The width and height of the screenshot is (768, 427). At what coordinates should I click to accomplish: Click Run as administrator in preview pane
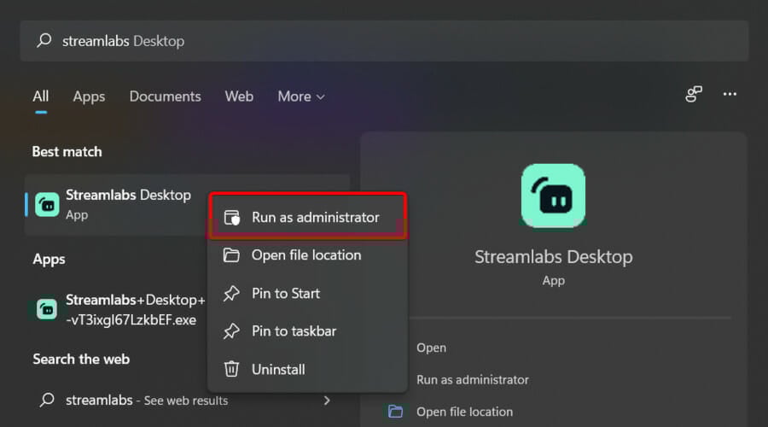coord(473,379)
